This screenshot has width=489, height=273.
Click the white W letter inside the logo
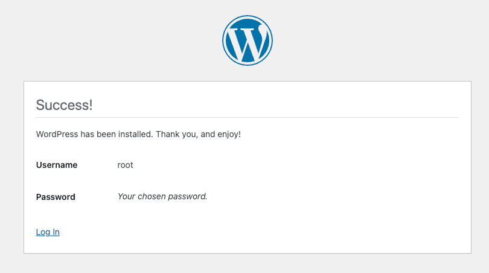click(x=248, y=42)
